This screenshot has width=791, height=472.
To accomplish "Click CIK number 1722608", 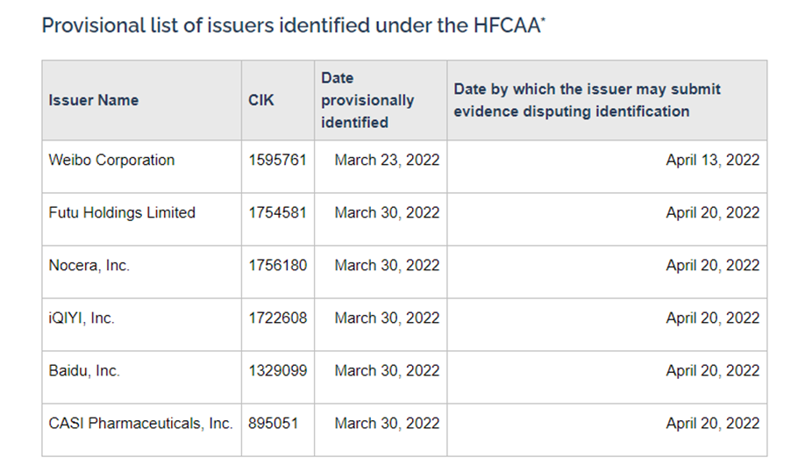I will pyautogui.click(x=277, y=318).
